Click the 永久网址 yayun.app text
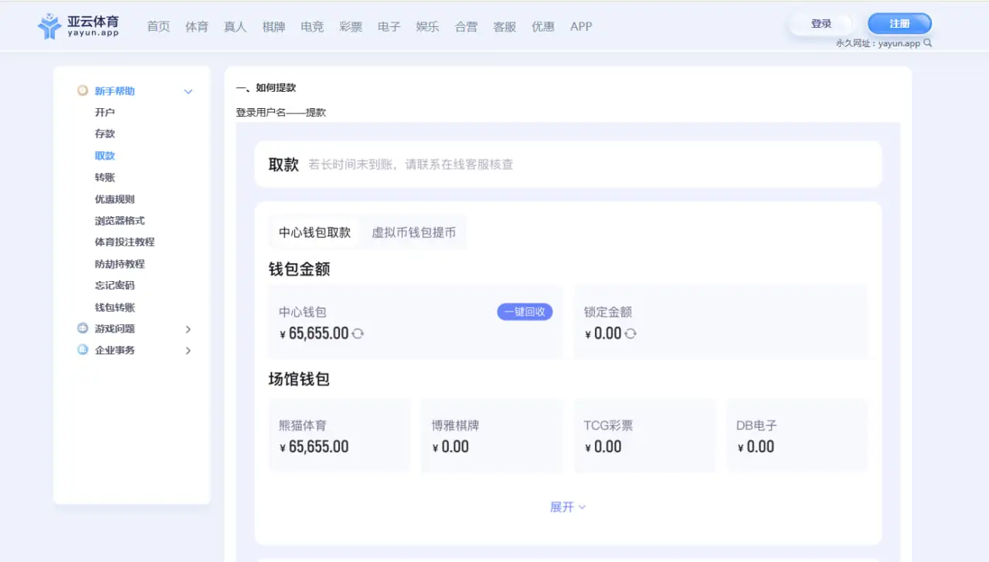The width and height of the screenshot is (989, 562). click(878, 43)
